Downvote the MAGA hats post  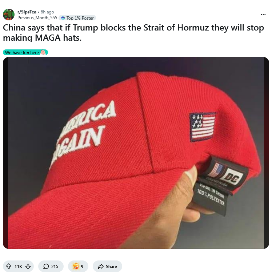tap(28, 266)
